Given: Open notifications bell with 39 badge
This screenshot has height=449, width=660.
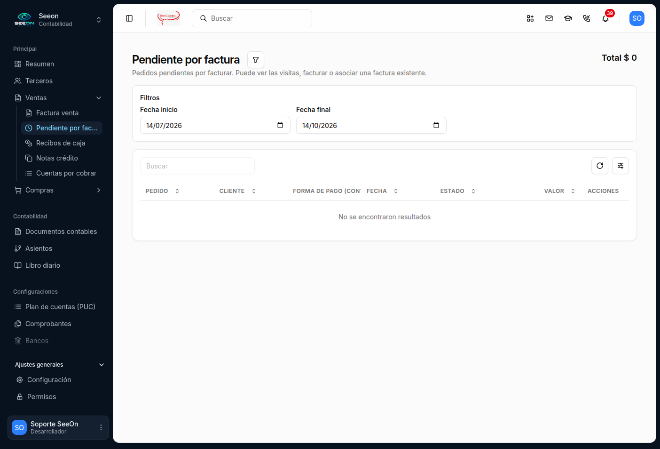Looking at the screenshot, I should click(x=605, y=18).
